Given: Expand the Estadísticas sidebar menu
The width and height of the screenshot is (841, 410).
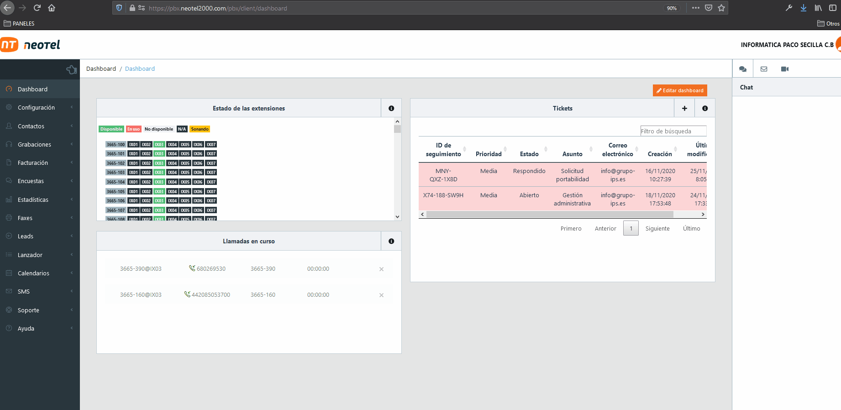Looking at the screenshot, I should pos(33,200).
